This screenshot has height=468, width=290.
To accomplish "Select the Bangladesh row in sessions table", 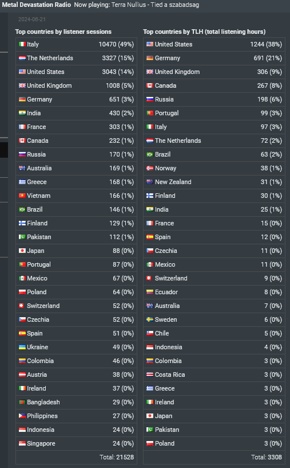I will [76, 402].
